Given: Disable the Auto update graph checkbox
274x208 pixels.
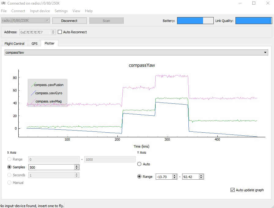Looking at the screenshot, I should (x=232, y=190).
